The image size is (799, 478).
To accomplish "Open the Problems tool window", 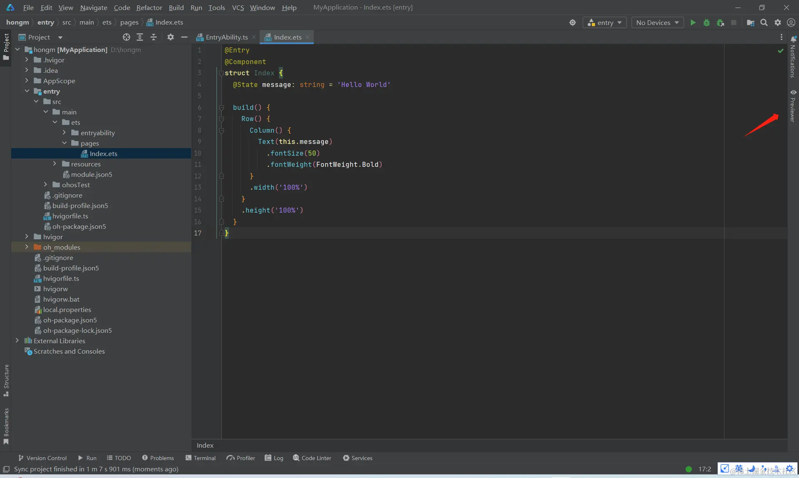I will pyautogui.click(x=158, y=458).
